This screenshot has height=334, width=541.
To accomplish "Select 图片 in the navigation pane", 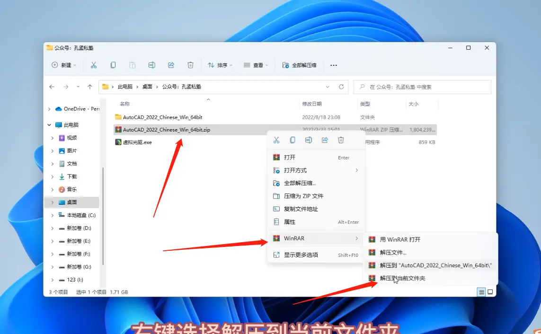I will [x=72, y=150].
